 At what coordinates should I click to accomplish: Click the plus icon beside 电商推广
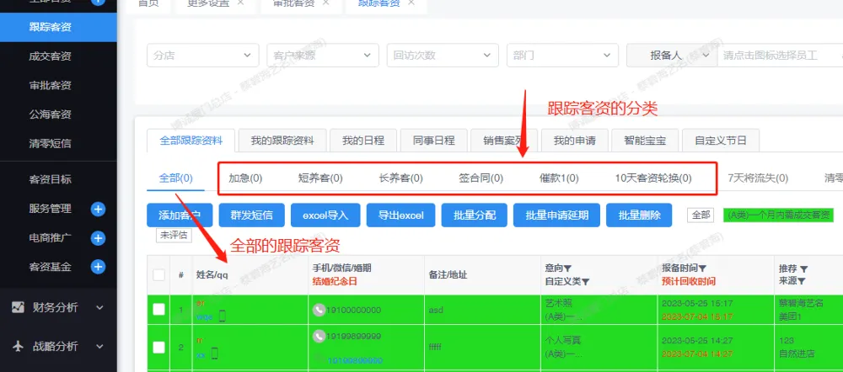[x=98, y=238]
